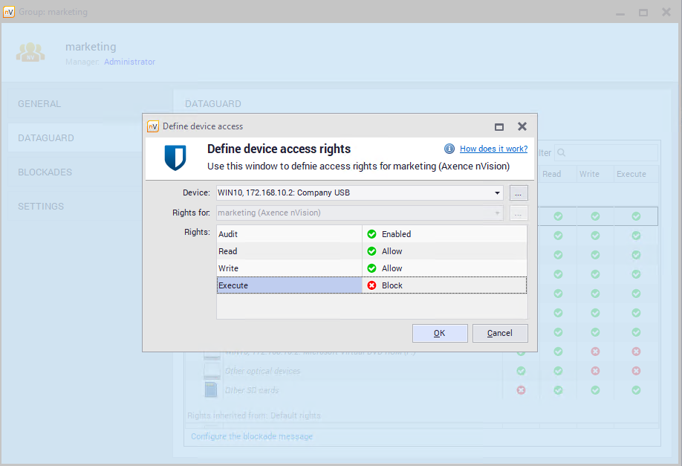Viewport: 682px width, 466px height.
Task: Open the How does it work link
Action: pyautogui.click(x=493, y=149)
